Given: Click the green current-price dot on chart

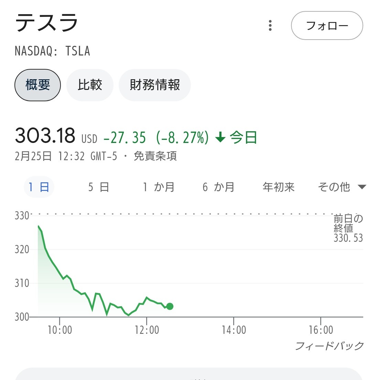Looking at the screenshot, I should (170, 306).
